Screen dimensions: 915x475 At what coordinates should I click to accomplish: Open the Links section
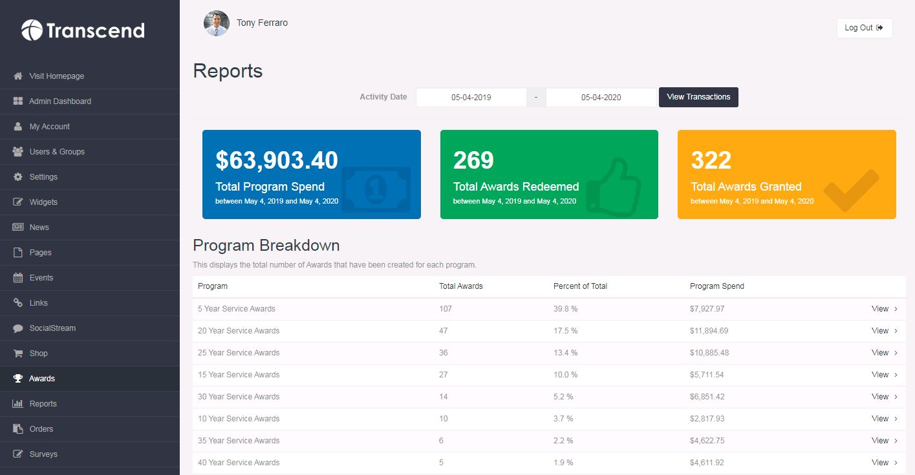point(90,302)
